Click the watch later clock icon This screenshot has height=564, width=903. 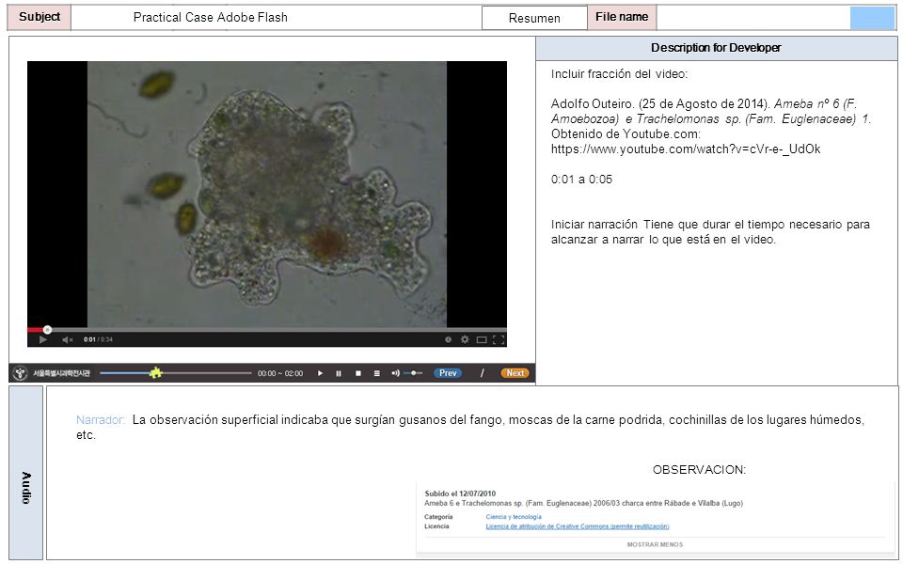pyautogui.click(x=448, y=339)
